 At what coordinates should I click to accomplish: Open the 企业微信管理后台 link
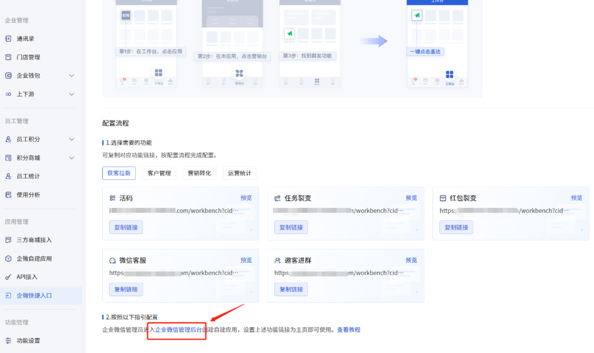pyautogui.click(x=179, y=330)
